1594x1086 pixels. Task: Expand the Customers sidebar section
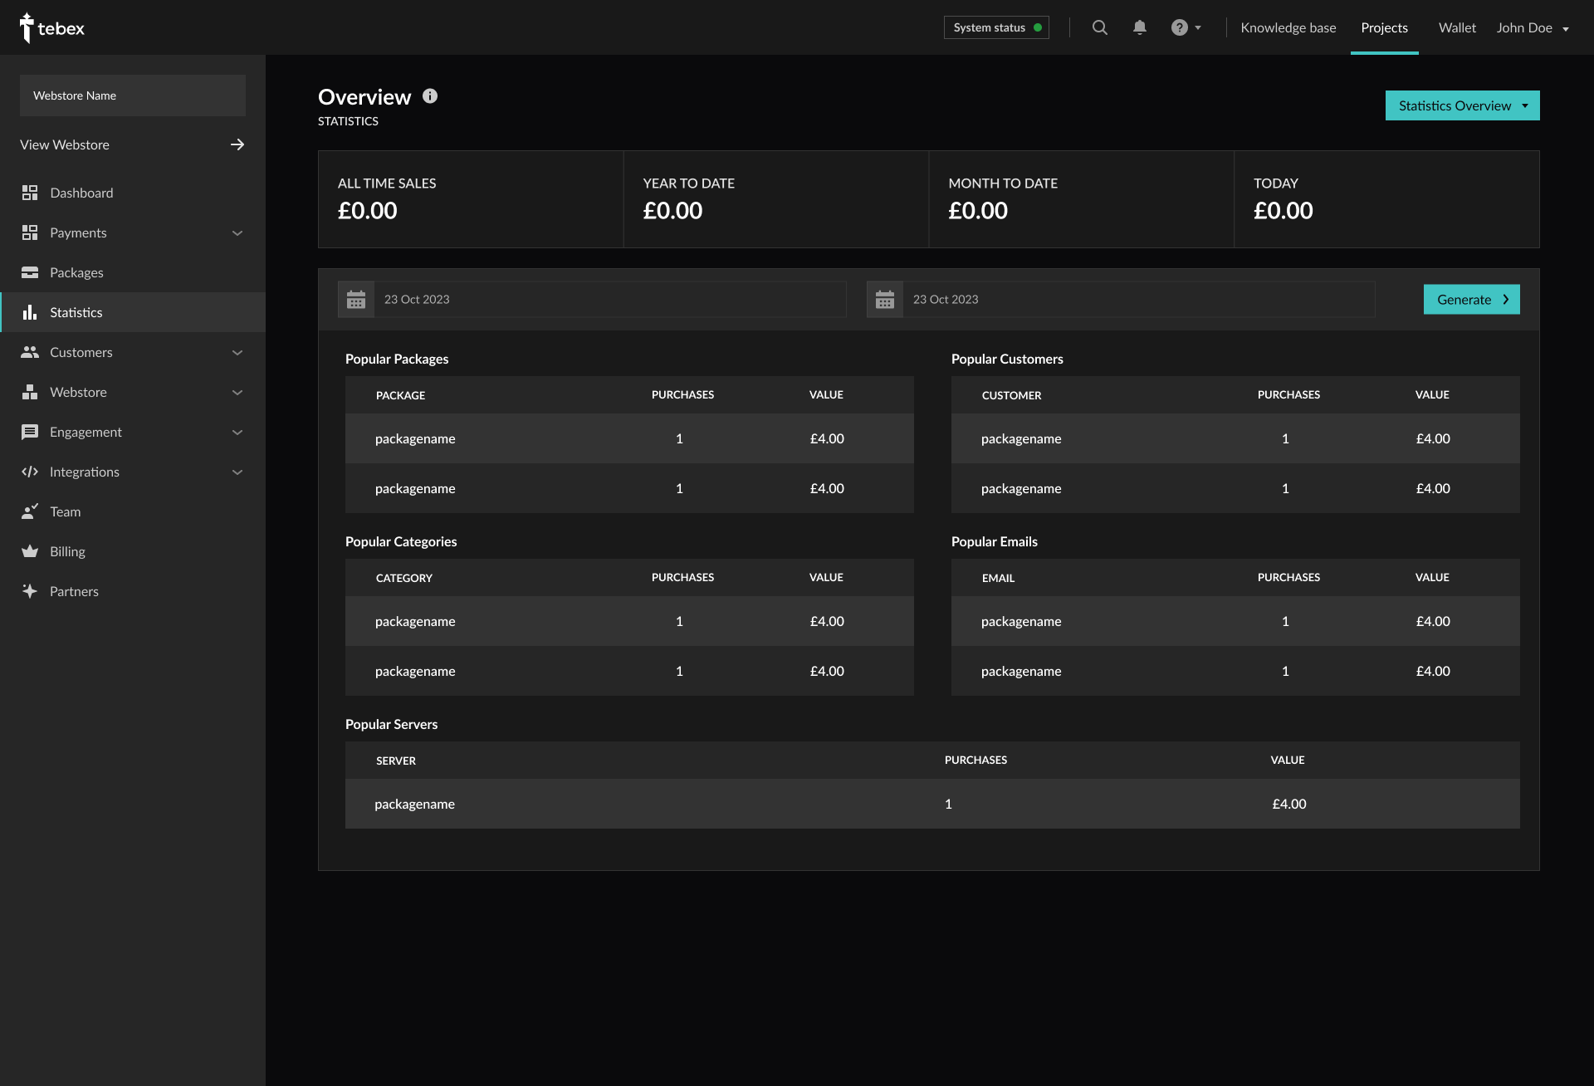(237, 353)
